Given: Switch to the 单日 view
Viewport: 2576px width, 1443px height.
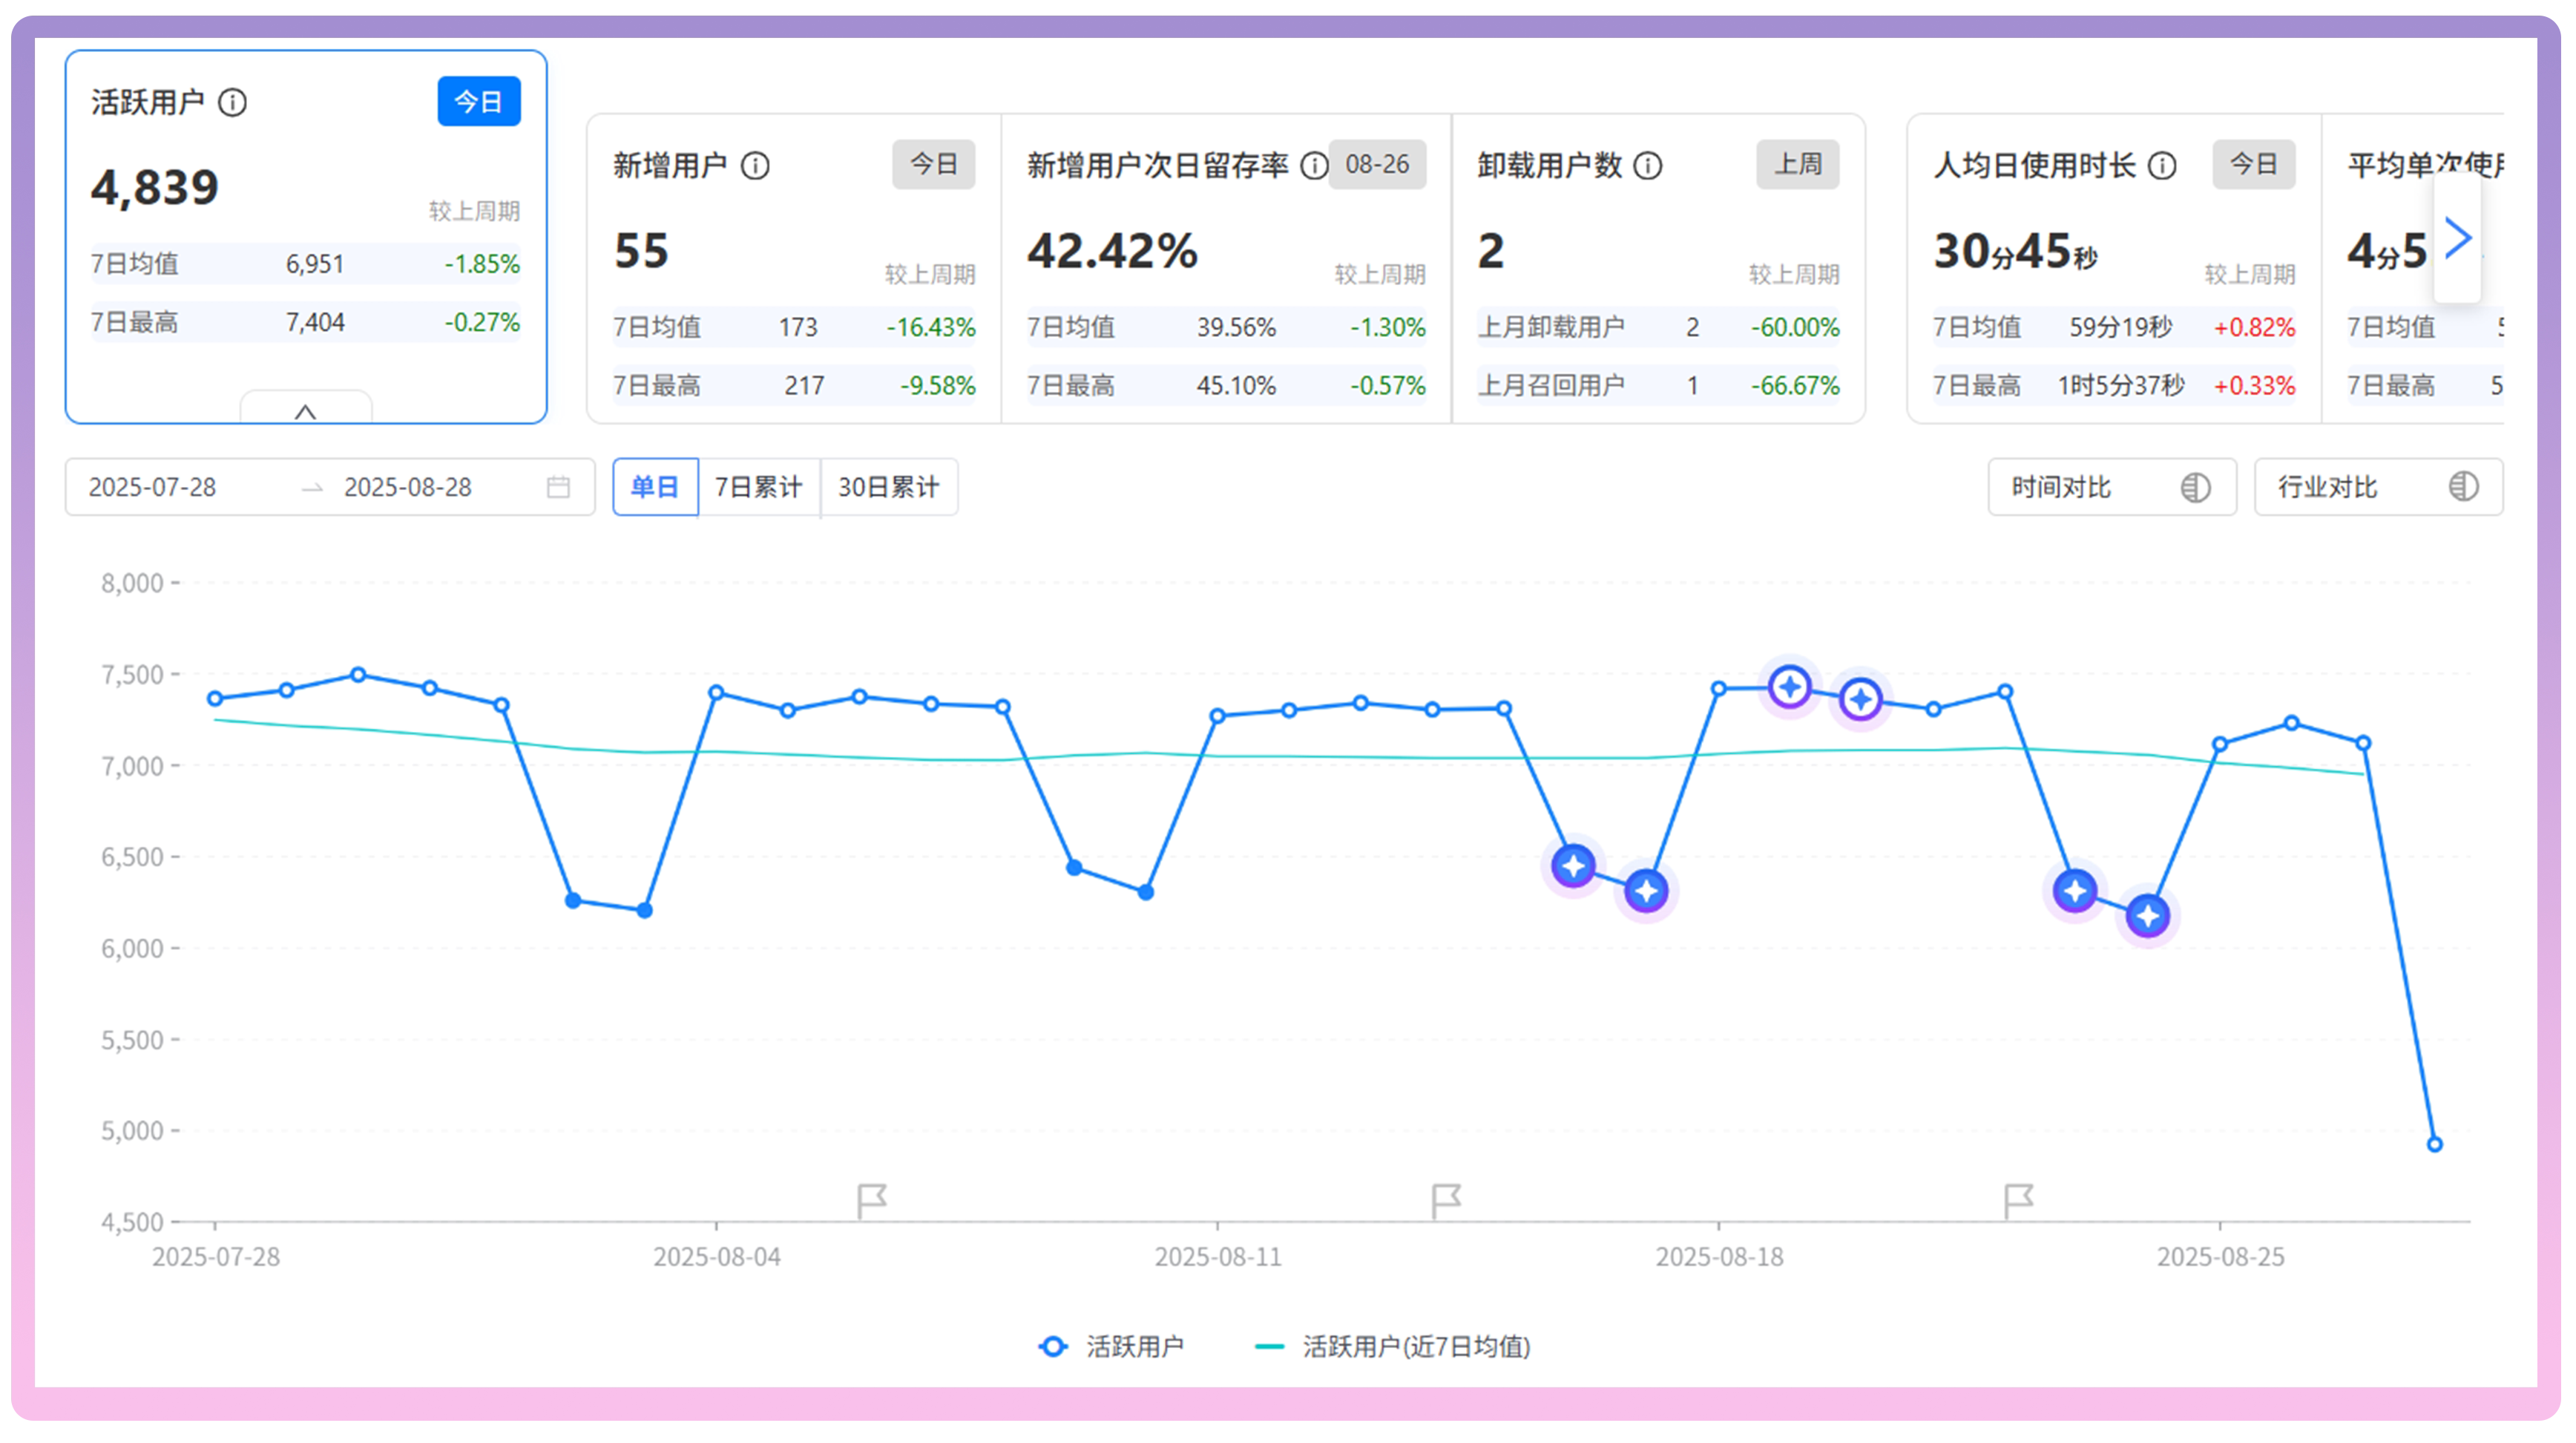Looking at the screenshot, I should [654, 488].
